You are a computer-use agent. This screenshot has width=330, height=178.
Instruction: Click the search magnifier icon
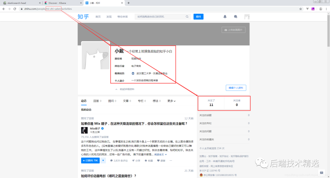tap(187, 16)
